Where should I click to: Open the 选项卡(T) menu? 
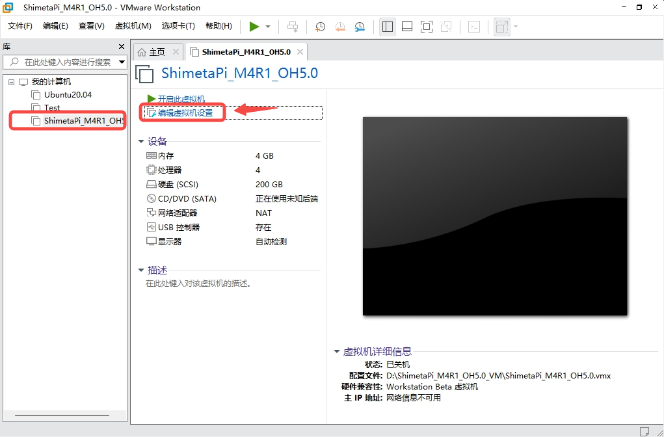[178, 26]
